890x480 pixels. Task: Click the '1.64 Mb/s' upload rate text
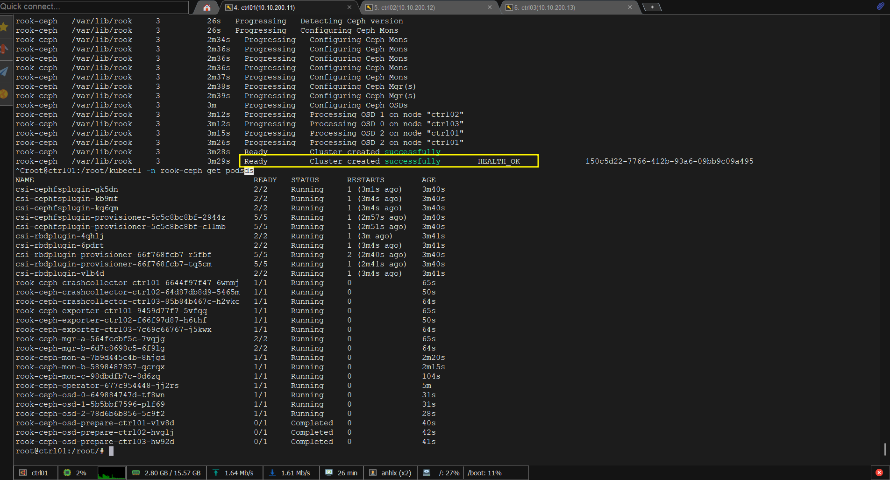tap(239, 473)
